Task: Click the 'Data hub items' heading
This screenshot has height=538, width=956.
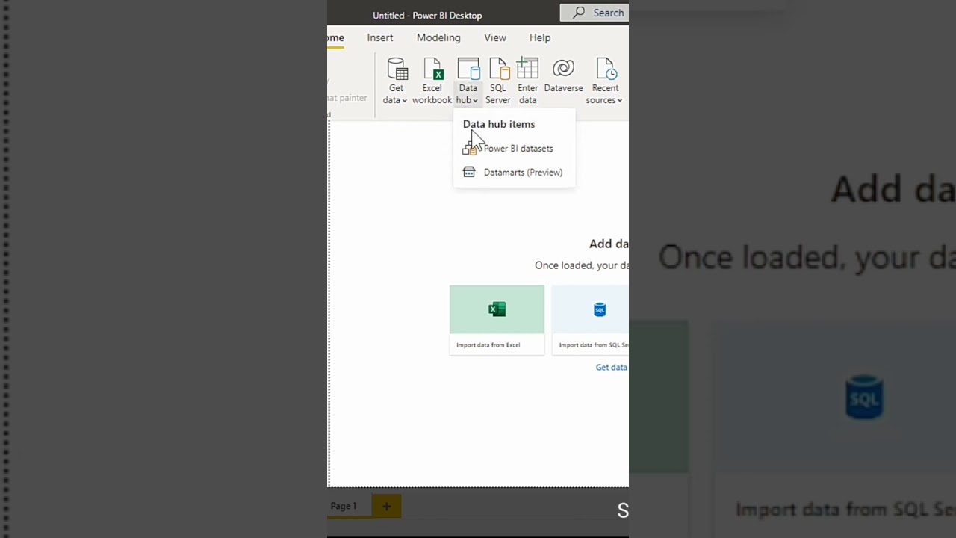Action: [499, 124]
